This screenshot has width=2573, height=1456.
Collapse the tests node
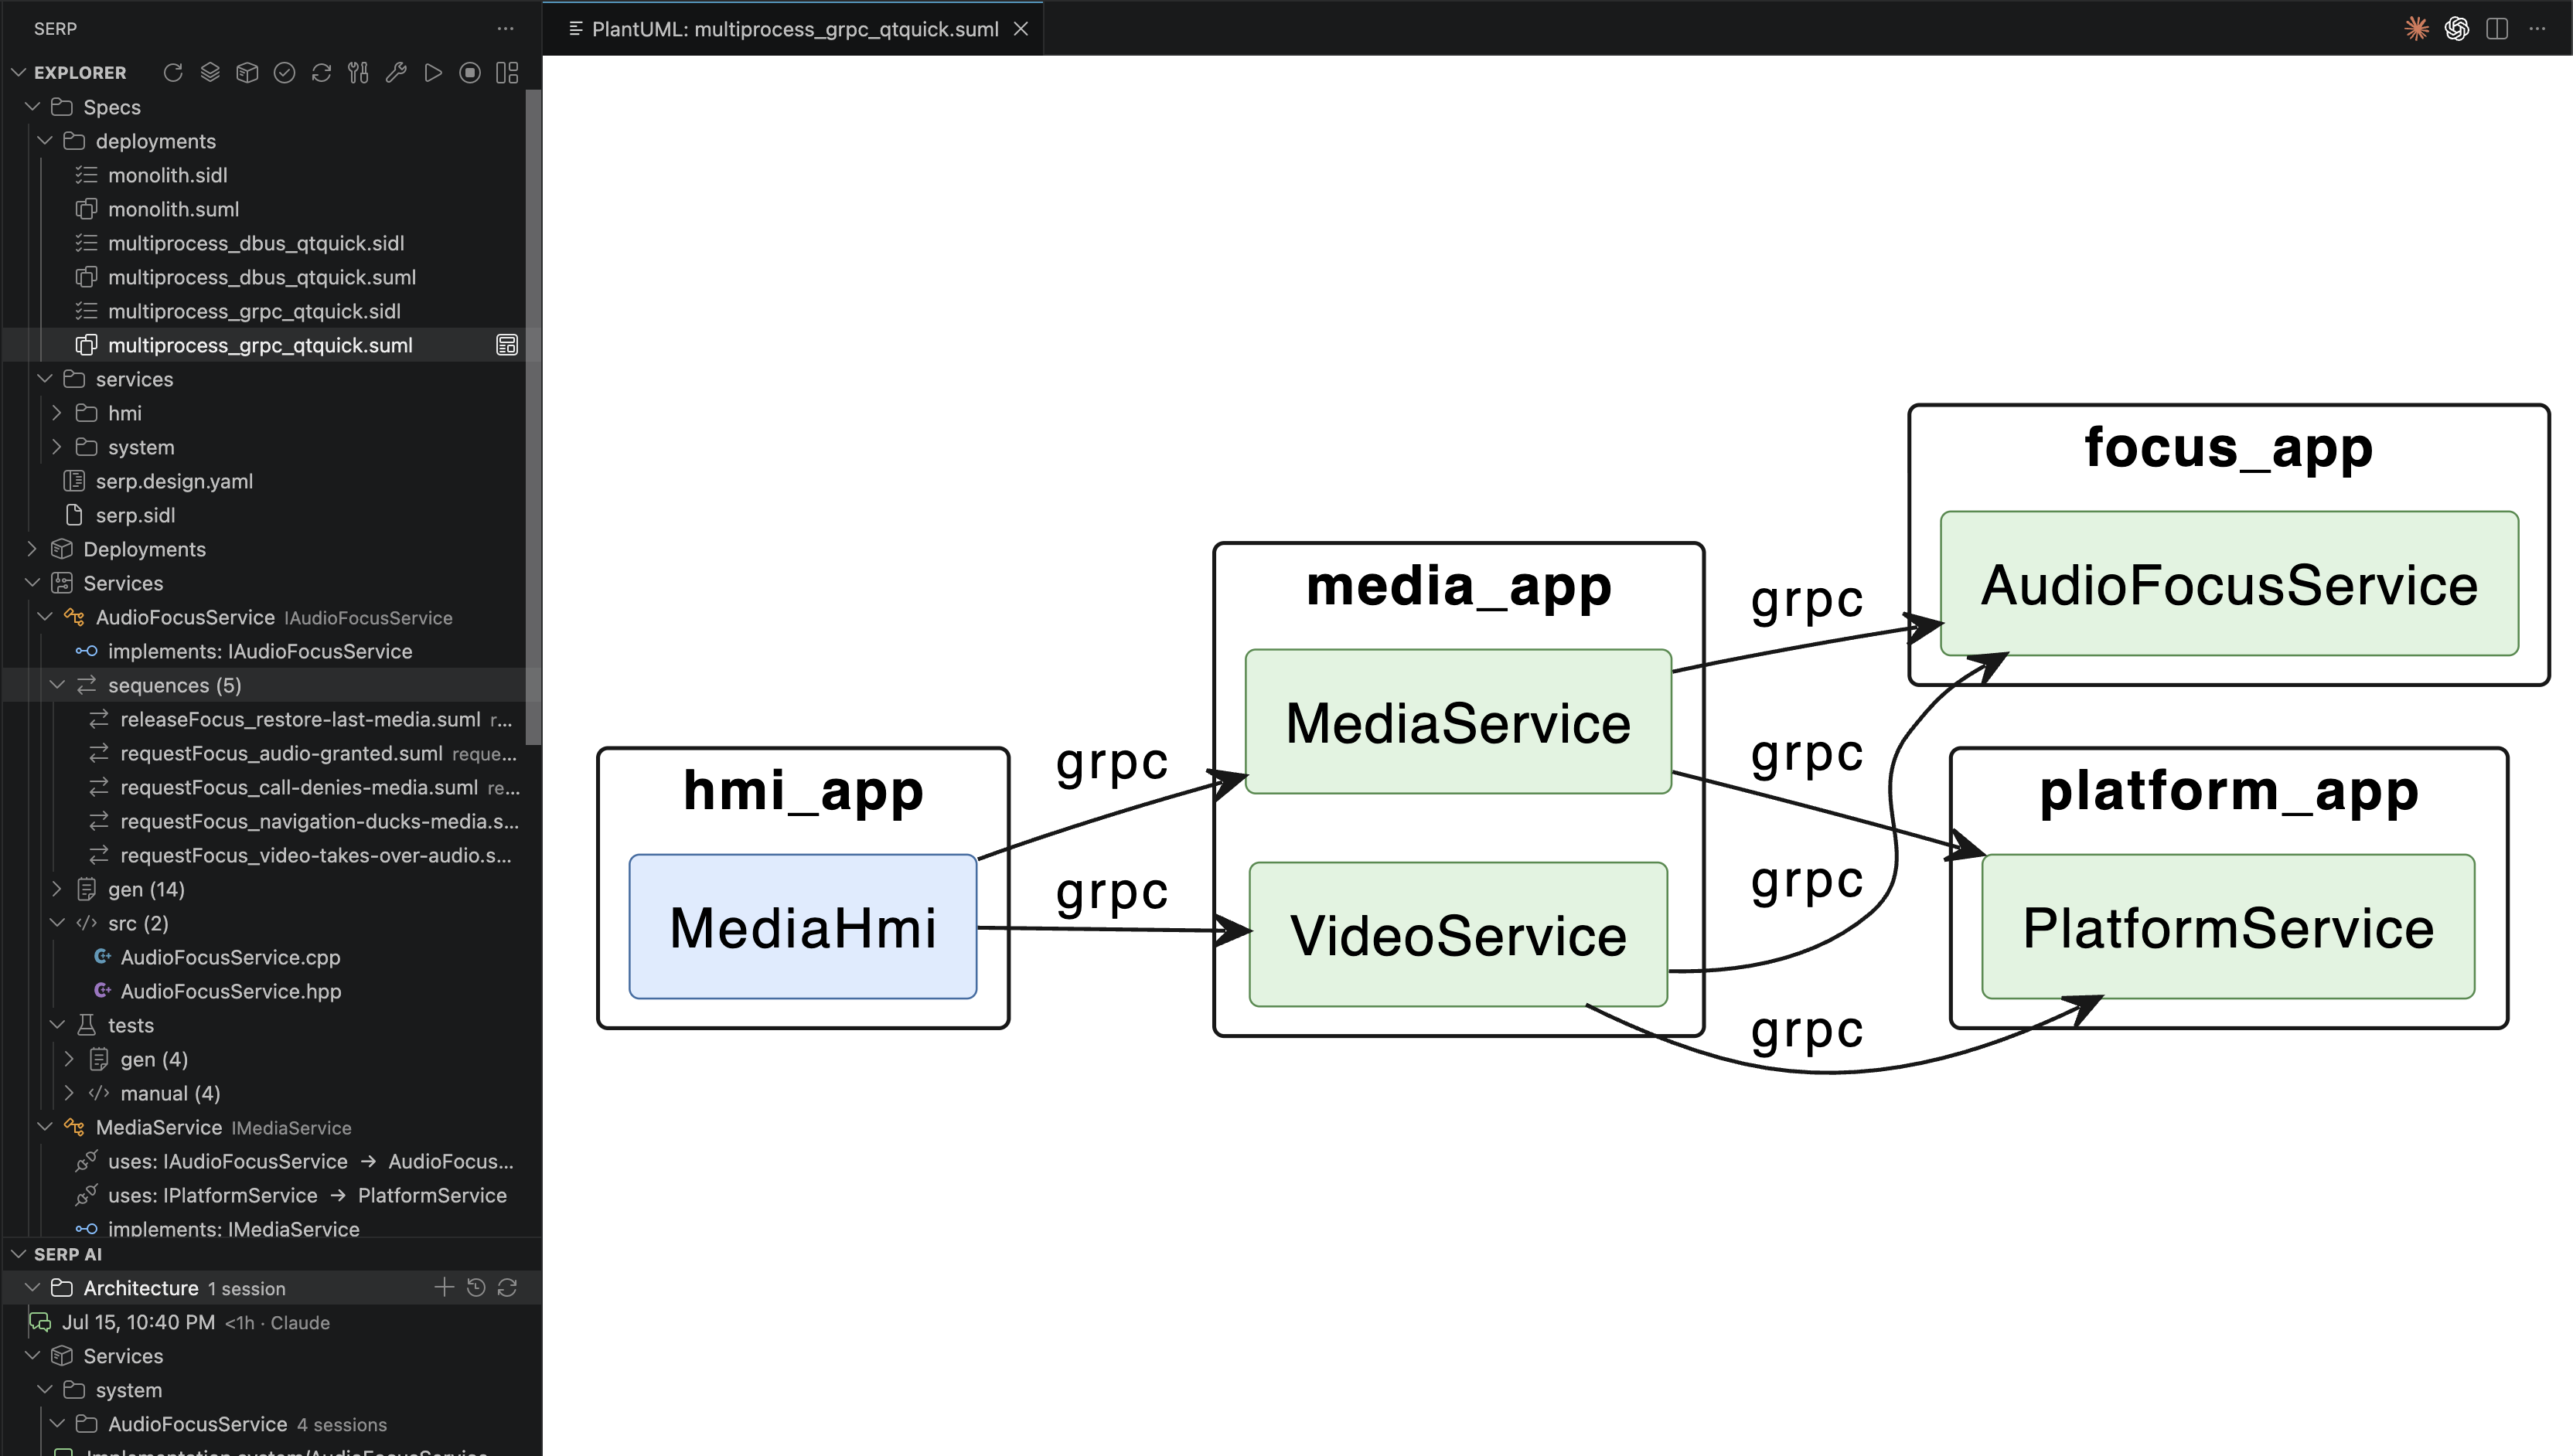point(57,1025)
